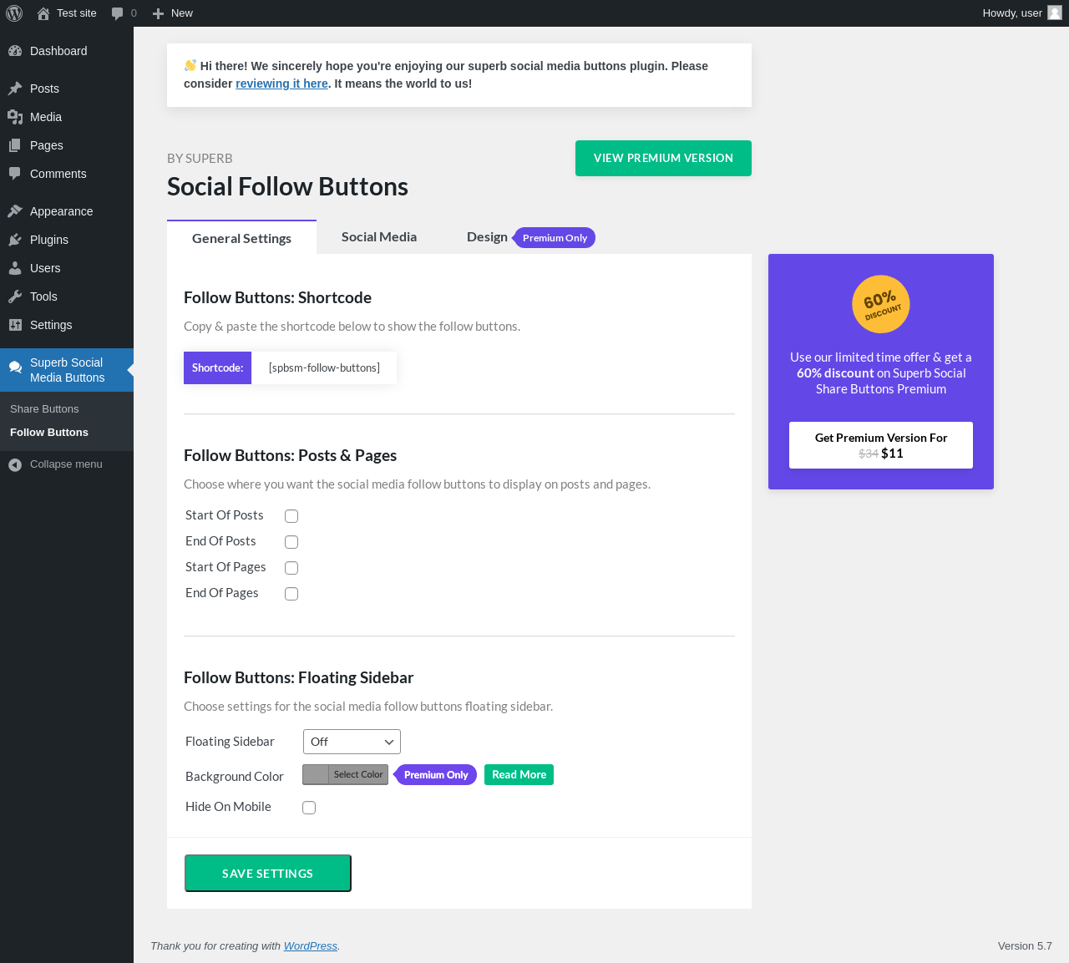Open Follow Buttons submenu item

[x=49, y=433]
